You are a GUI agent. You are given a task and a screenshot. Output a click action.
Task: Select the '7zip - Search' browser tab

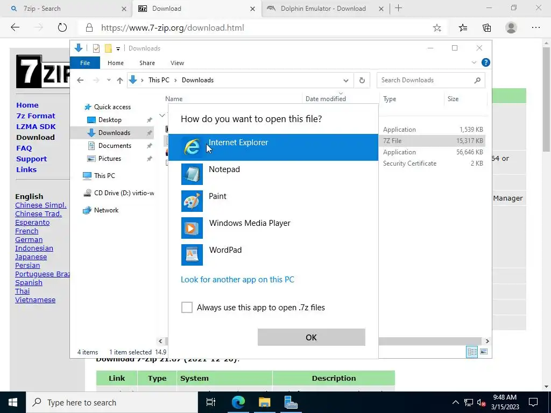(x=66, y=9)
